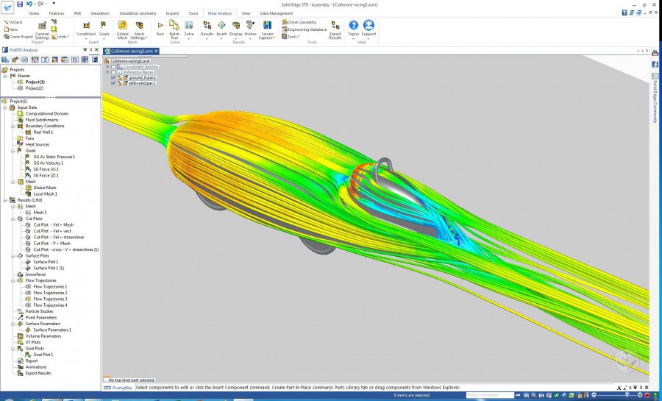Uncheck the ground_0.par:1 checkbox
Viewport: 662px width, 401px height.
pyautogui.click(x=113, y=78)
